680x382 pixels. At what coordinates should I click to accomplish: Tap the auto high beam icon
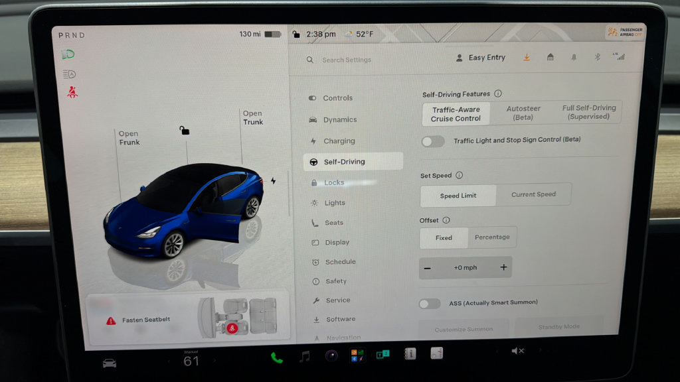(69, 74)
